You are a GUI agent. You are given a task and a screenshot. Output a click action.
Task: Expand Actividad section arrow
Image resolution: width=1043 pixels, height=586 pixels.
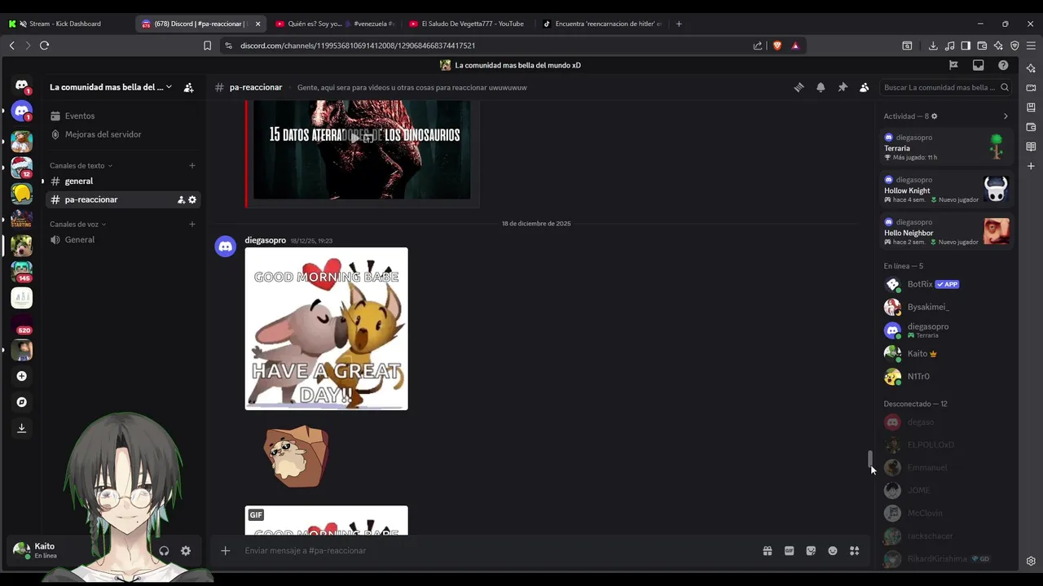[x=1006, y=116]
